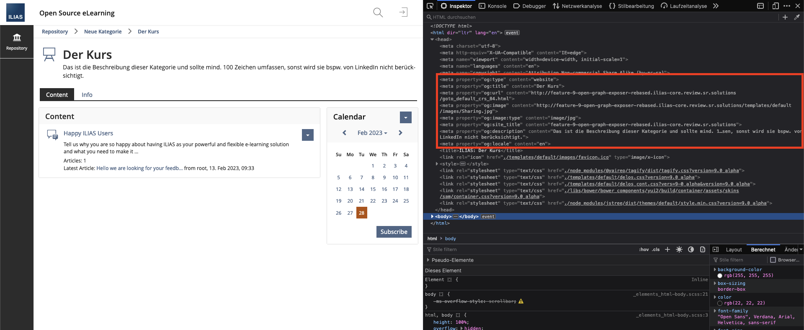804x330 pixels.
Task: Open the Info tab of the course
Action: click(87, 95)
